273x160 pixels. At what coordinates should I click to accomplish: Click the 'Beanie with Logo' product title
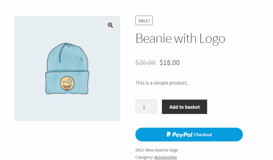coord(180,38)
